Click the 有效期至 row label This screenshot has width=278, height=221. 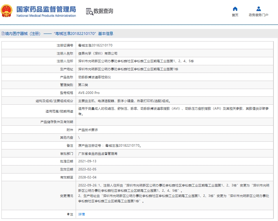[x=67, y=177]
